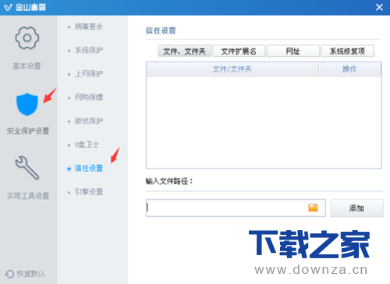Select the blue shield security icon

click(x=27, y=105)
